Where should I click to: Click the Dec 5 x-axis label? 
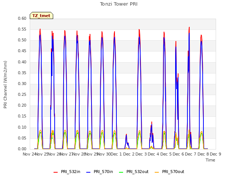tap(166, 154)
